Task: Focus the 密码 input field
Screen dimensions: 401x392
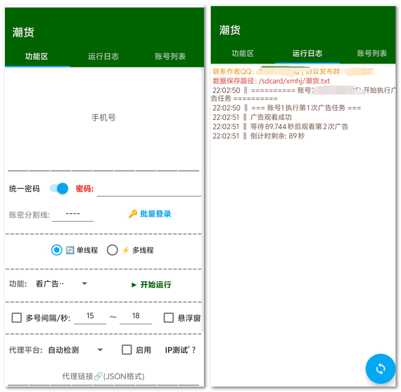Action: pos(149,189)
